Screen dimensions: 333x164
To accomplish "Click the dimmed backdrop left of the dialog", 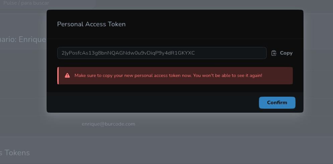I will (x=23, y=83).
